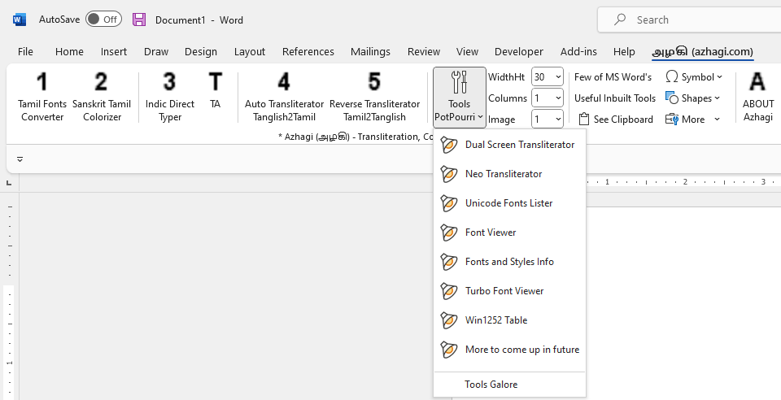The width and height of the screenshot is (781, 400).
Task: Open the Symbol dropdown
Action: (694, 77)
